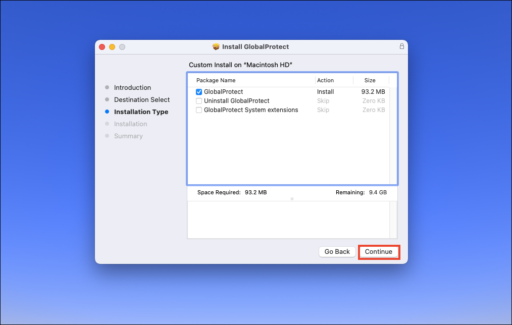Click Zero KB size of System extensions
The height and width of the screenshot is (325, 512).
(x=374, y=110)
